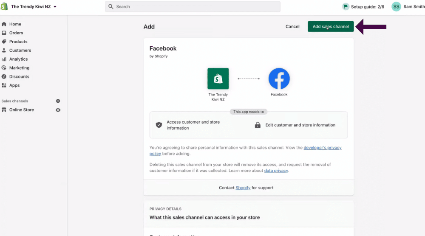The height and width of the screenshot is (236, 425).
Task: Click 'Edit customer and store information' text
Action: click(300, 125)
